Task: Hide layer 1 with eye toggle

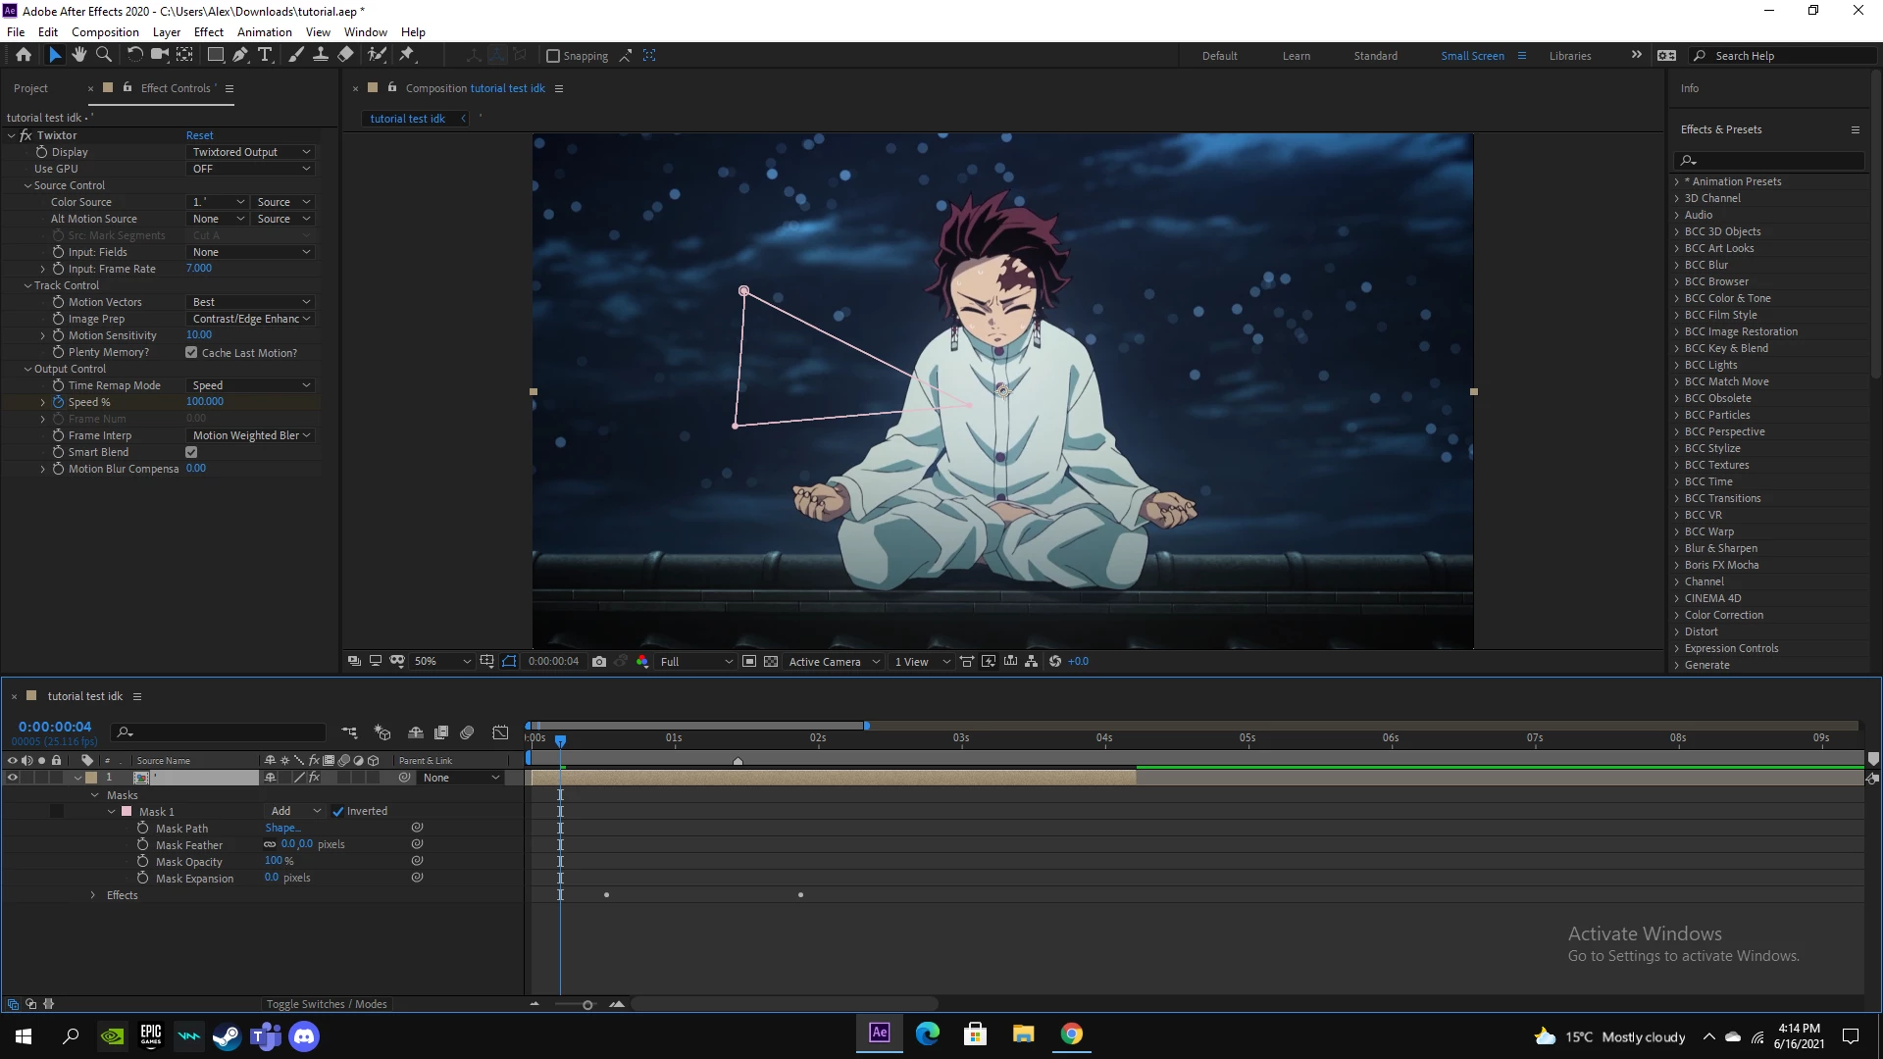Action: [x=13, y=778]
